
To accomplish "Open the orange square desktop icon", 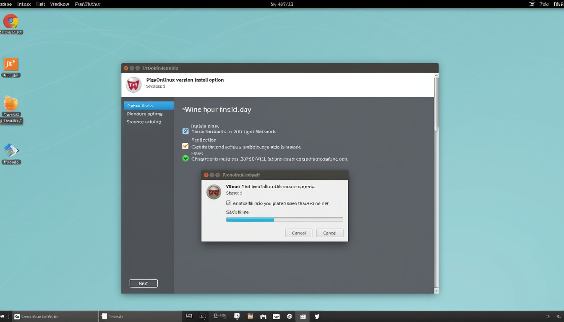I will [11, 65].
